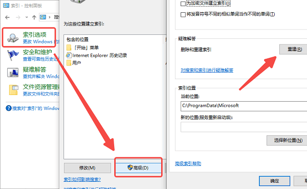Viewport: 307px width, 189px height.
Task: Click the Control Panel address bar icon
Action: 43,17
